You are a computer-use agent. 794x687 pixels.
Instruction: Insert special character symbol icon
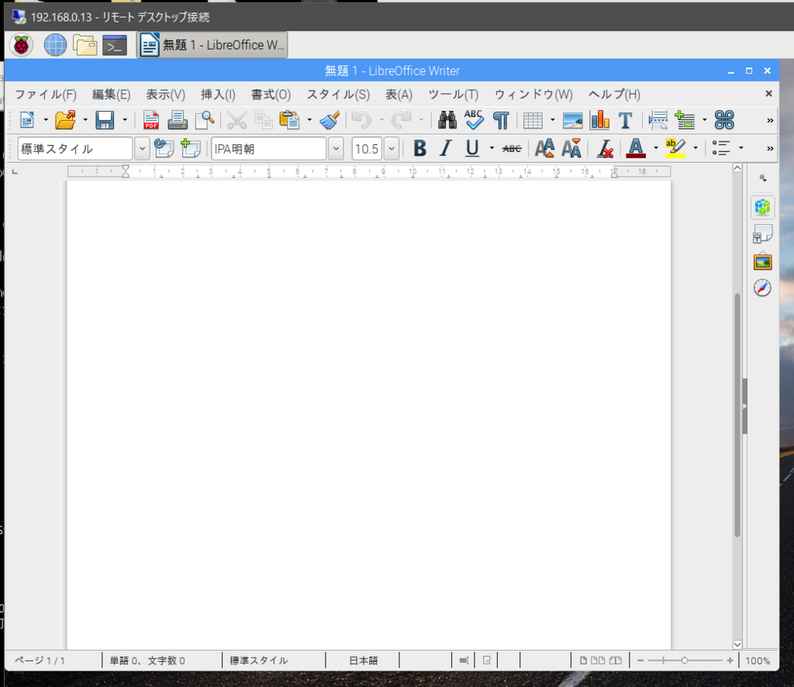(724, 120)
